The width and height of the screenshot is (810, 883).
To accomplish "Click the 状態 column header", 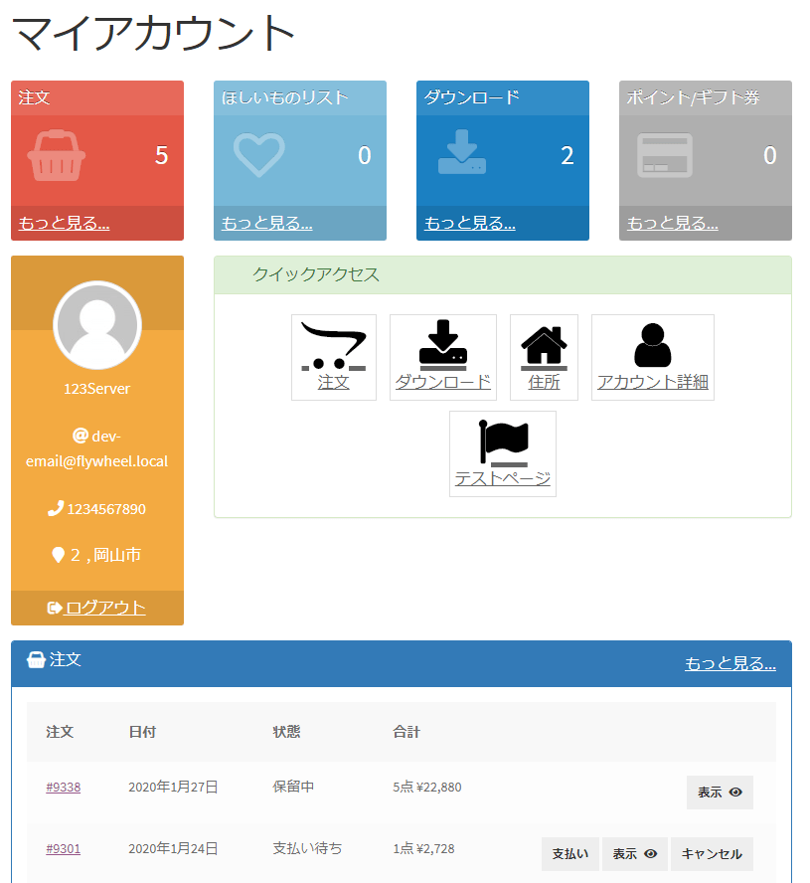I will click(x=286, y=732).
